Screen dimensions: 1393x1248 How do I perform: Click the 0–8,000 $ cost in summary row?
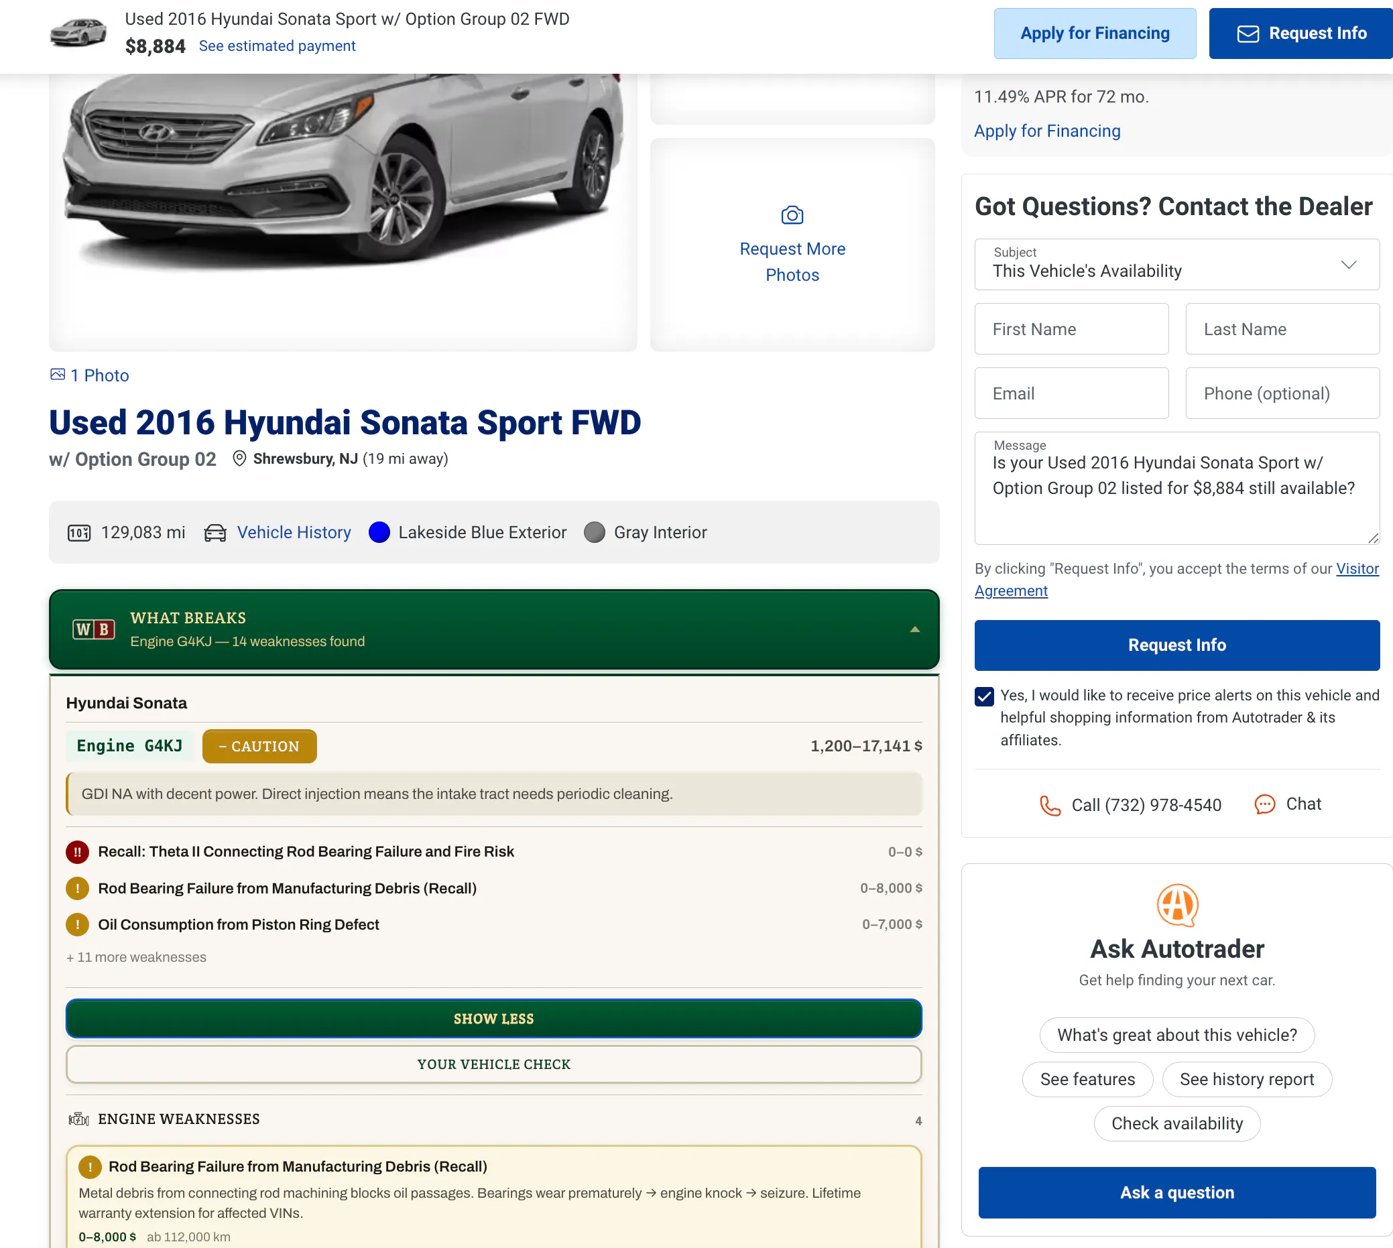pyautogui.click(x=891, y=888)
